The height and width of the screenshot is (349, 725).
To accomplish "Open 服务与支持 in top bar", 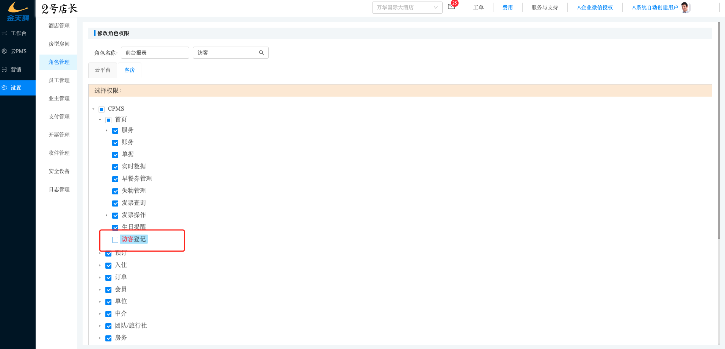I will tap(545, 8).
